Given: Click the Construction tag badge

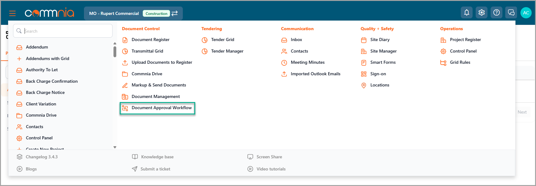Looking at the screenshot, I should click(156, 13).
